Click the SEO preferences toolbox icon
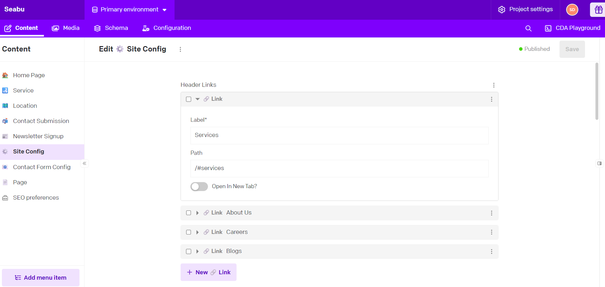This screenshot has height=287, width=605. coord(5,198)
